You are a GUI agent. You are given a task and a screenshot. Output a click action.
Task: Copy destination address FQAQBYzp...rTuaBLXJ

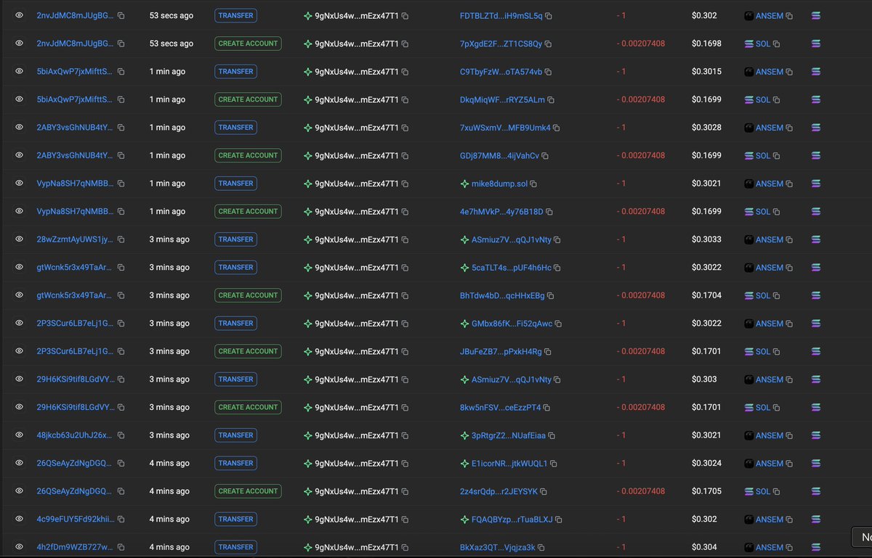click(x=559, y=520)
